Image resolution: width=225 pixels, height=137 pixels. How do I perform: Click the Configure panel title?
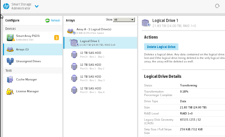12,20
